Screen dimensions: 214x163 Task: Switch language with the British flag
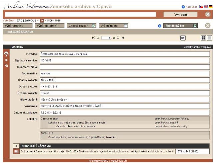tap(206, 7)
